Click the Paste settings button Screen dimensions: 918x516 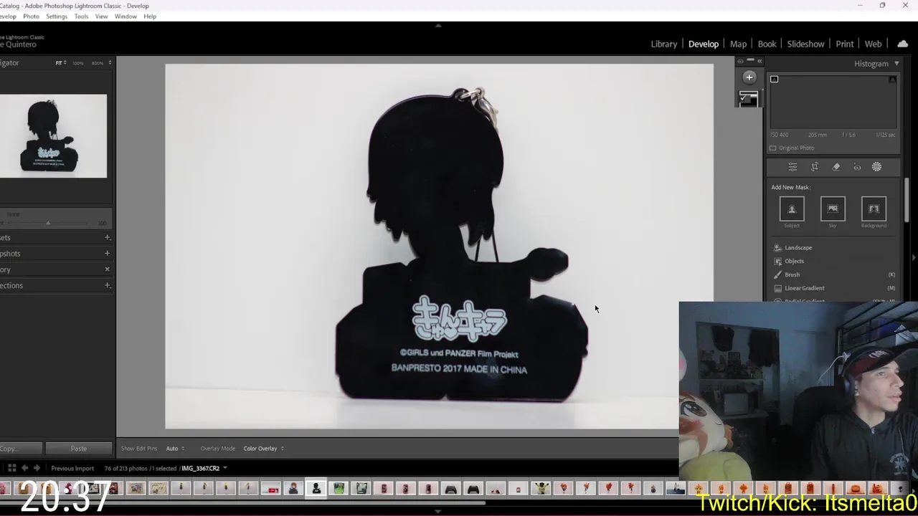[x=78, y=449]
